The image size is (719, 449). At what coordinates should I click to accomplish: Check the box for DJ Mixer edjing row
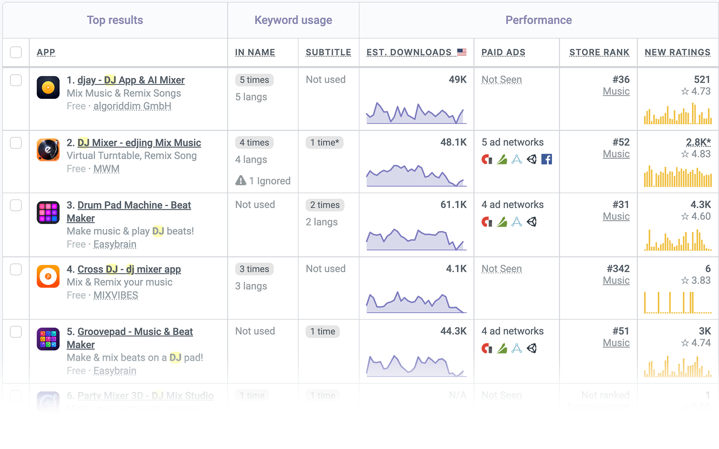[x=16, y=142]
